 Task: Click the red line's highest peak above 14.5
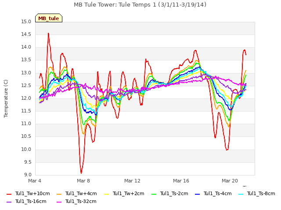pos(48,33)
